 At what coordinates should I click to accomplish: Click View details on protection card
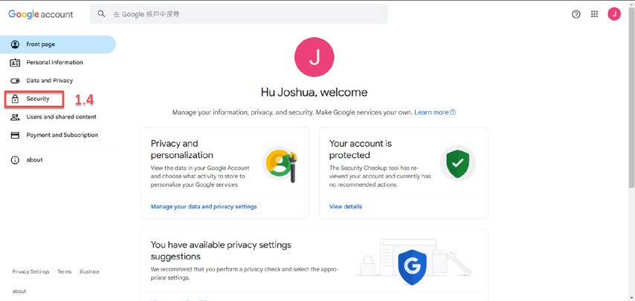(346, 206)
